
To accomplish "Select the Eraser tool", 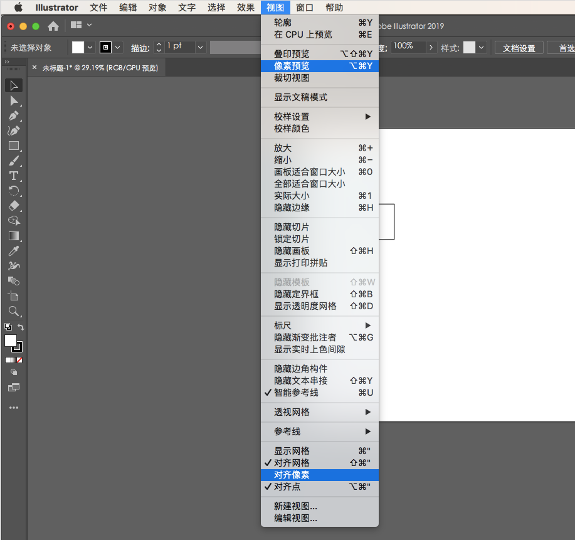I will pos(14,206).
